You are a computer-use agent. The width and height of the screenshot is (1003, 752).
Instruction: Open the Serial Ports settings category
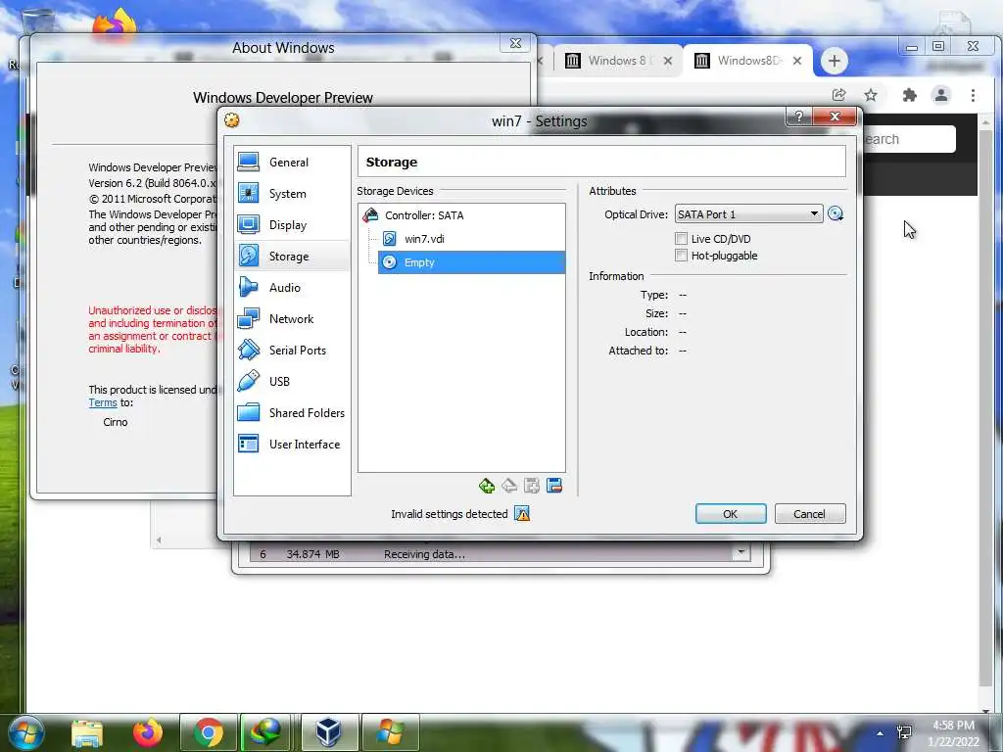click(292, 351)
